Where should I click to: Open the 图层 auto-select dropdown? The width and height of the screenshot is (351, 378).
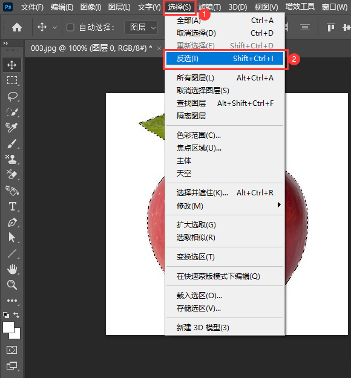click(x=141, y=27)
